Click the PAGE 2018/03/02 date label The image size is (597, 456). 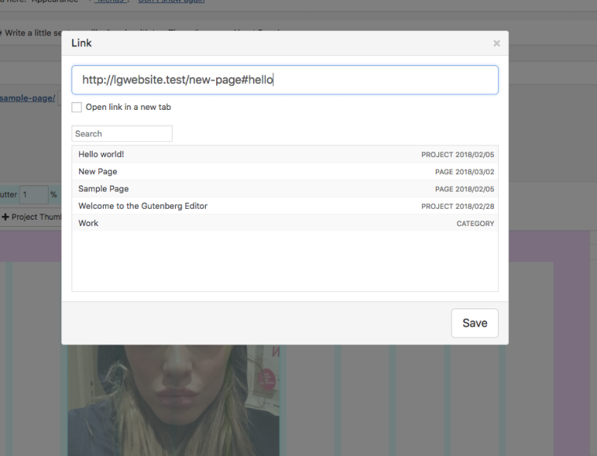464,172
